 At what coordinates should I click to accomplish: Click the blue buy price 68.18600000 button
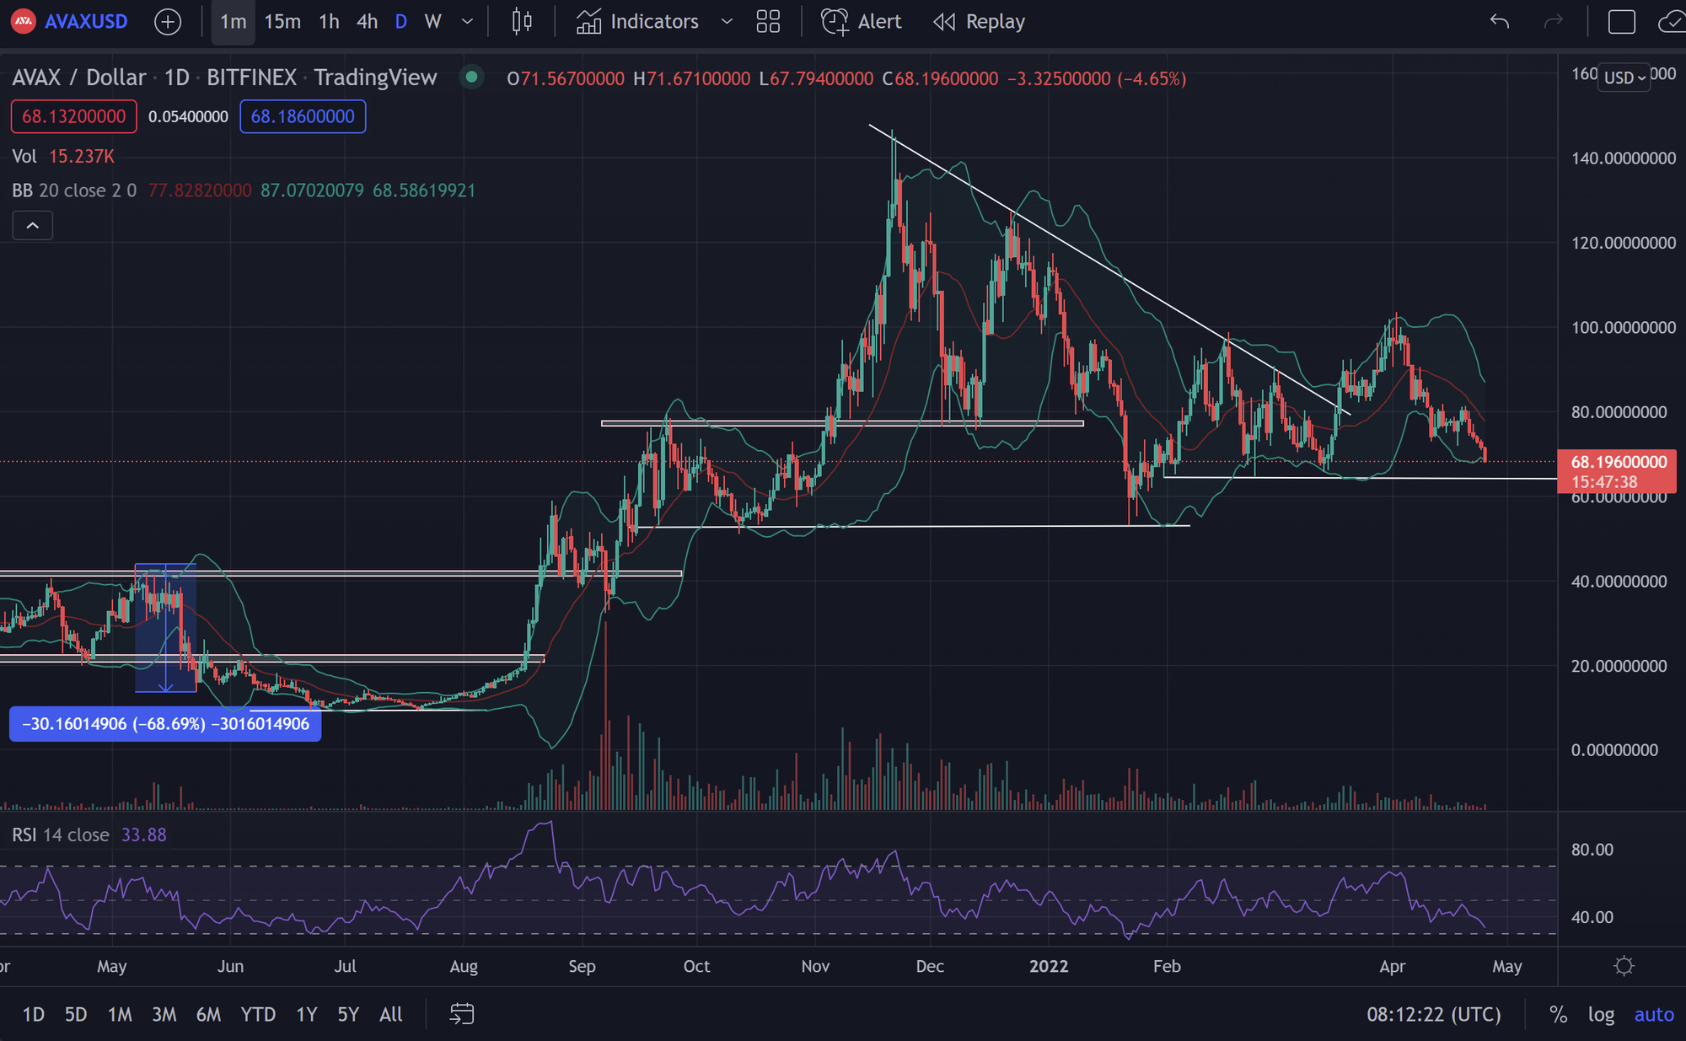click(x=303, y=116)
